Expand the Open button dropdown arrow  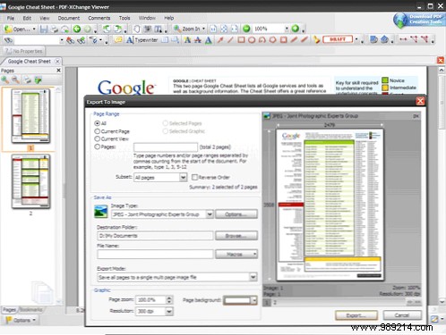(x=34, y=29)
